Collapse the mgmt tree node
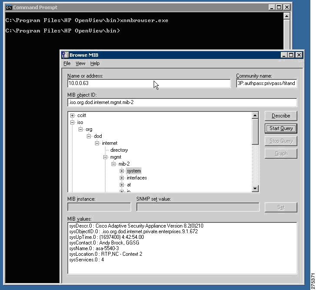Image resolution: width=316 pixels, height=290 pixels. pos(105,157)
